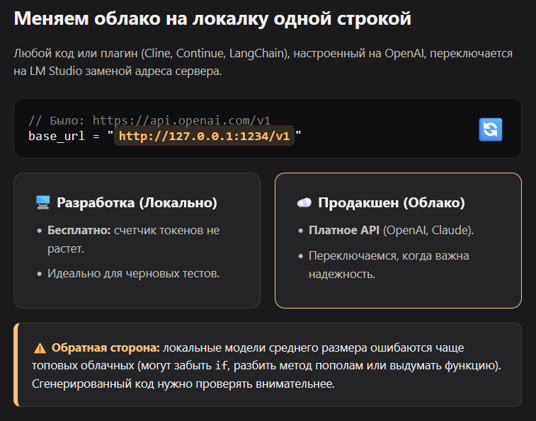536x421 pixels.
Task: Click the intro paragraph mentioning Cline, Continue, LangChain
Action: pos(263,62)
